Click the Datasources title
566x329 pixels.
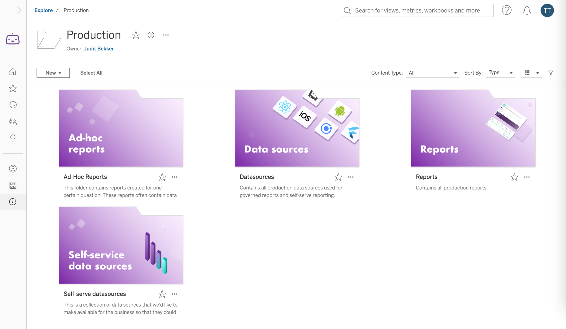coord(257,177)
